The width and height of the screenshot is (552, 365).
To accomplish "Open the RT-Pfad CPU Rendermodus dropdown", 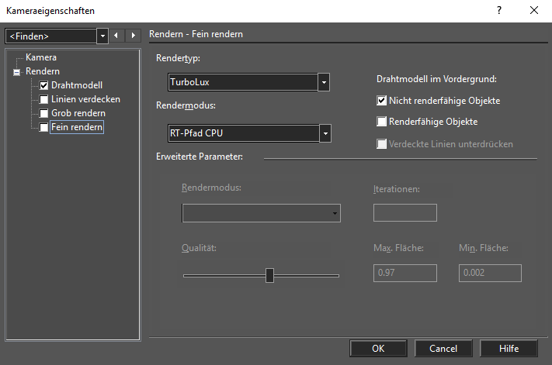I will [325, 133].
